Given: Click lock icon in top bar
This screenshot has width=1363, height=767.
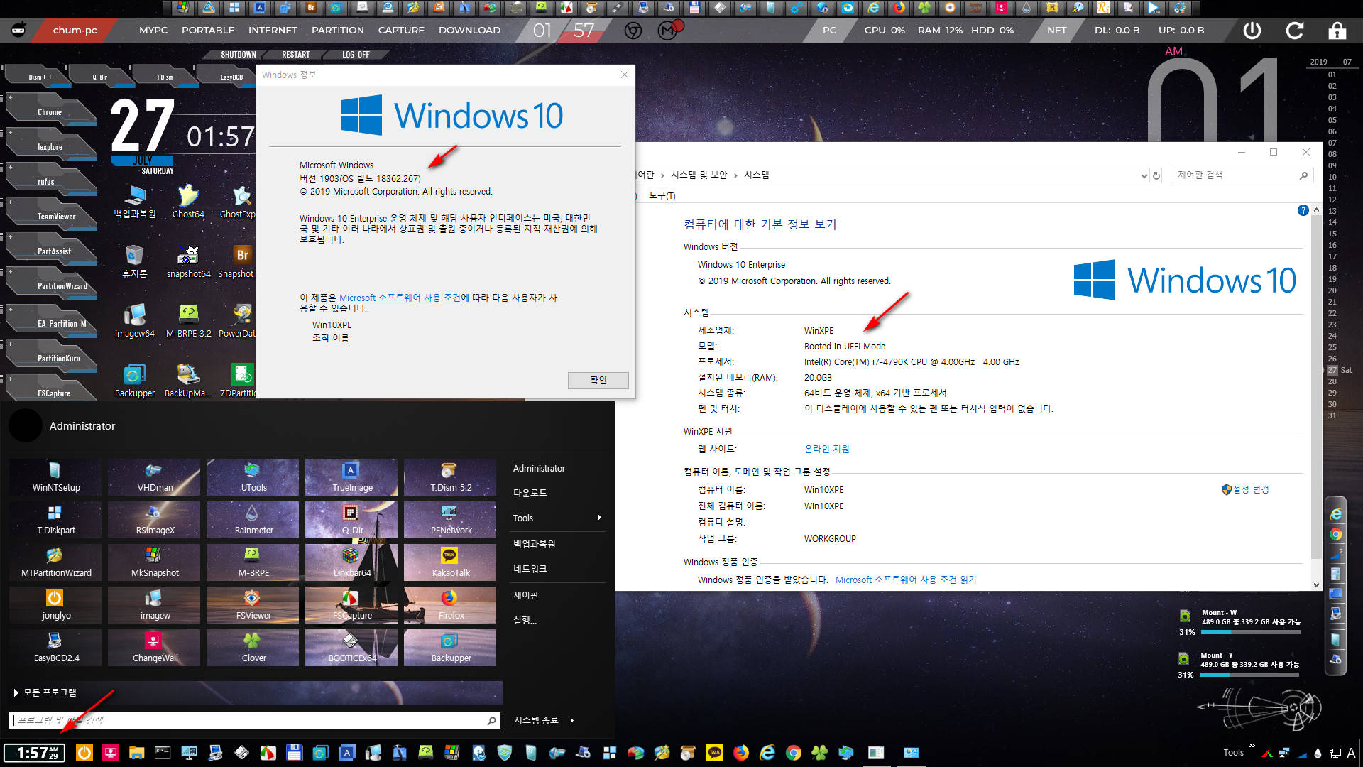Looking at the screenshot, I should click(1337, 31).
